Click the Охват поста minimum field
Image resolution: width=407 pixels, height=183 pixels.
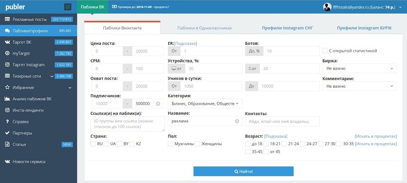107,86
